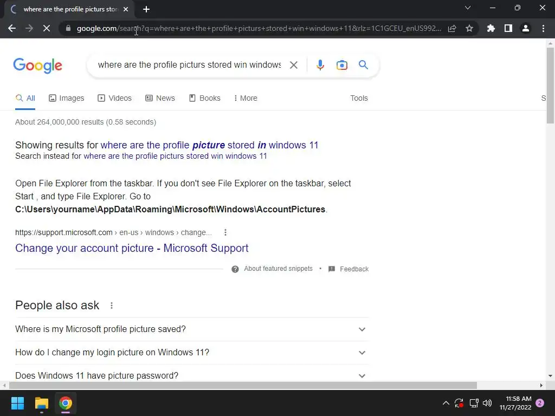Show hidden system tray icons
This screenshot has height=416, width=555.
[x=446, y=403]
